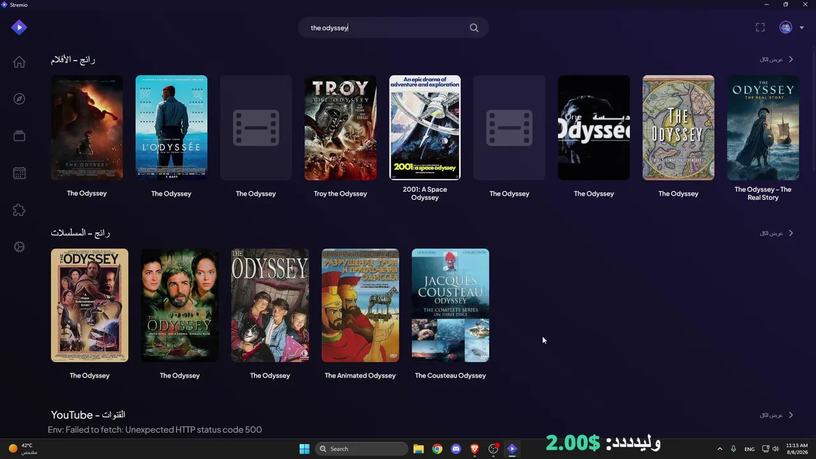Image resolution: width=816 pixels, height=459 pixels.
Task: Click "The Odyssey – The Real Story" title
Action: [763, 193]
